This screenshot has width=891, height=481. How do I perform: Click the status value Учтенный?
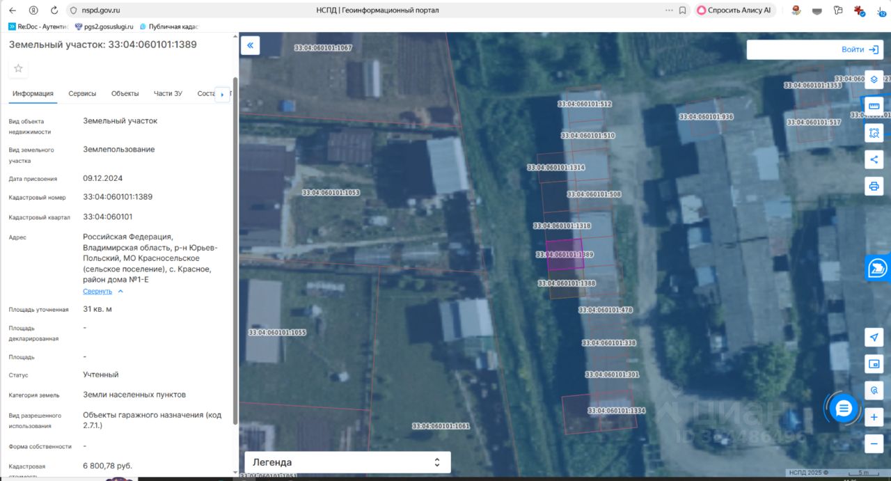coord(101,374)
